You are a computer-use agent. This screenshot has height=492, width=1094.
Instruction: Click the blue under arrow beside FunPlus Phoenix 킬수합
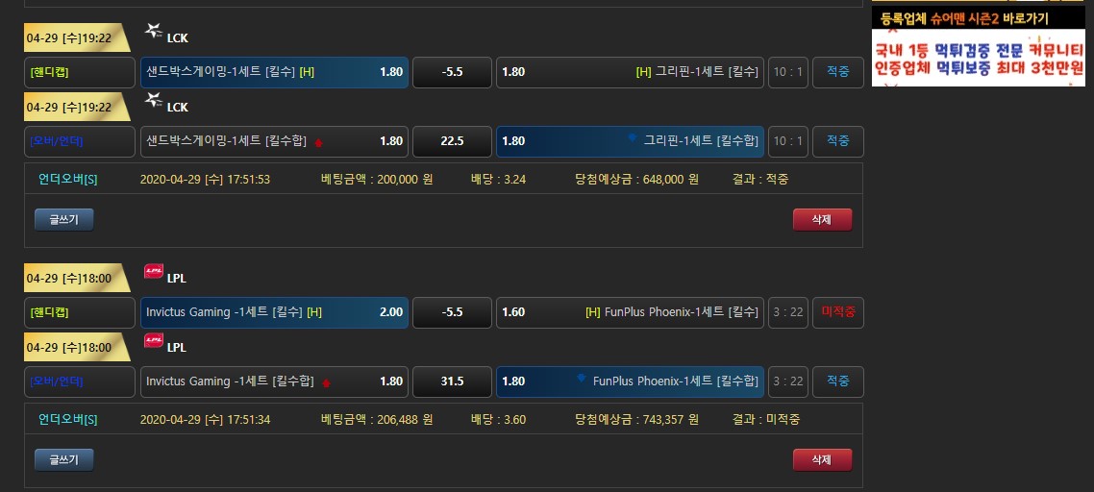581,380
